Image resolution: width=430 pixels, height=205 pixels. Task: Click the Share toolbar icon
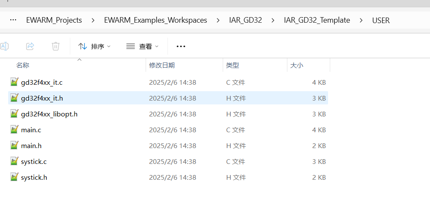pos(30,46)
